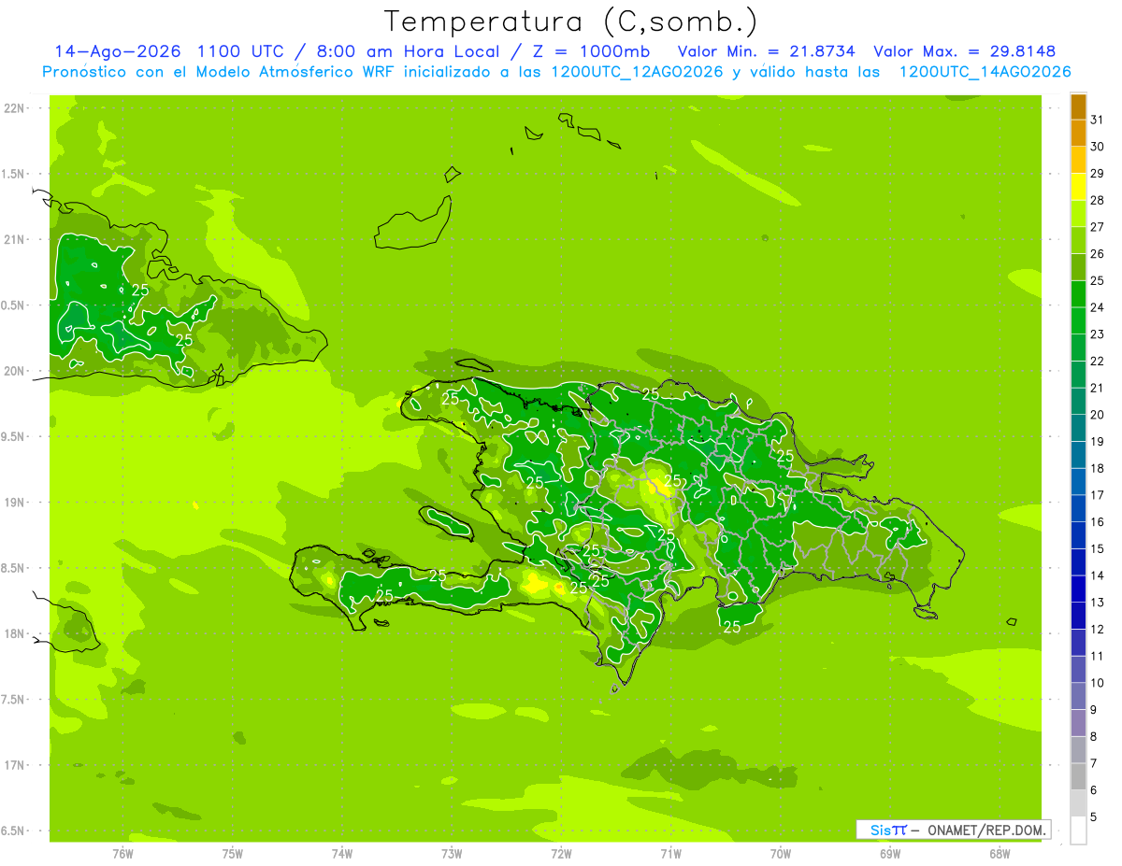1122x866 pixels.
Task: Click the "68W" longitude axis label
Action: tap(1000, 853)
